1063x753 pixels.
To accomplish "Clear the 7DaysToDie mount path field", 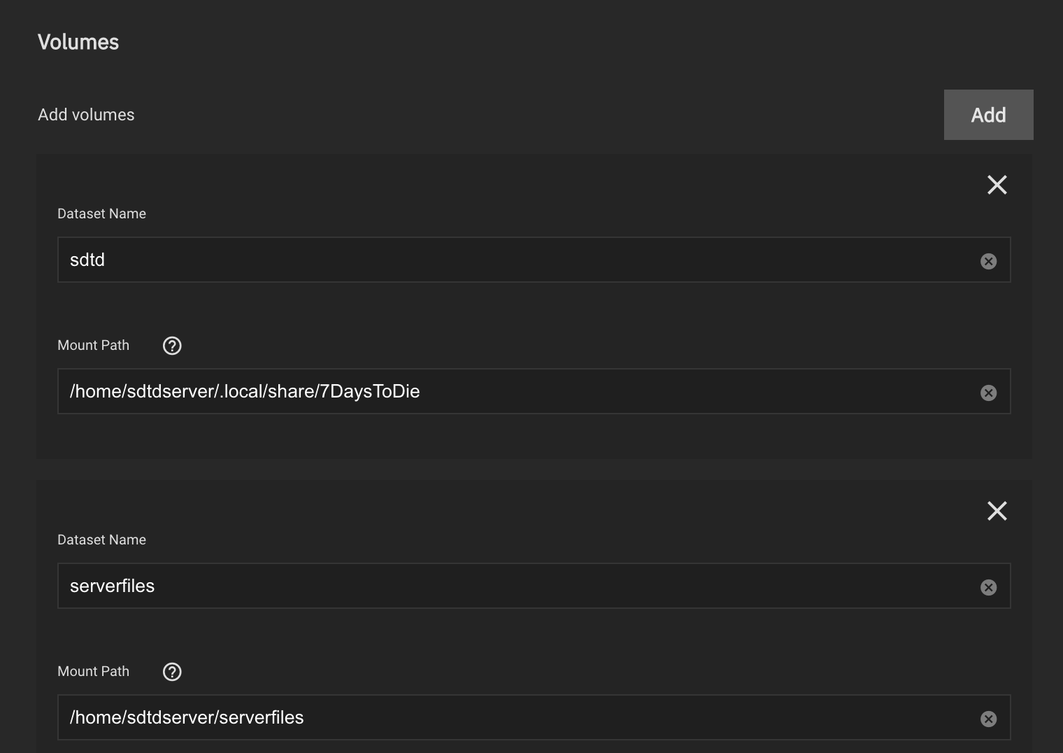I will pos(988,393).
